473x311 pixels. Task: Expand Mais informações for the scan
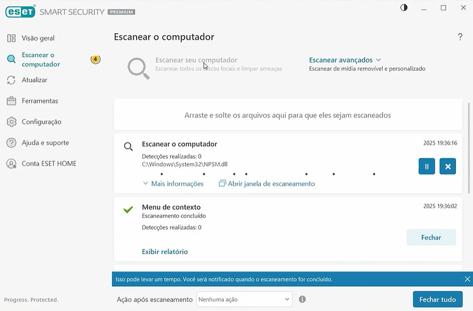tap(173, 184)
